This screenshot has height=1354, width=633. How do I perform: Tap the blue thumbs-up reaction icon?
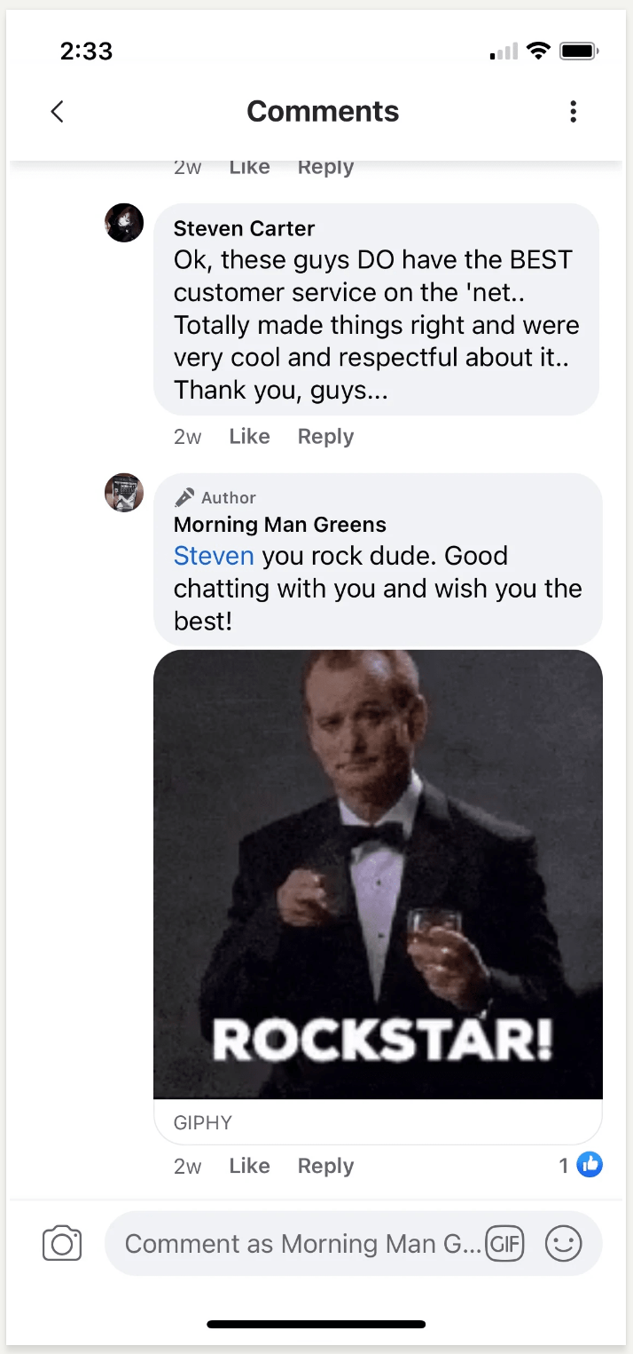click(590, 1165)
